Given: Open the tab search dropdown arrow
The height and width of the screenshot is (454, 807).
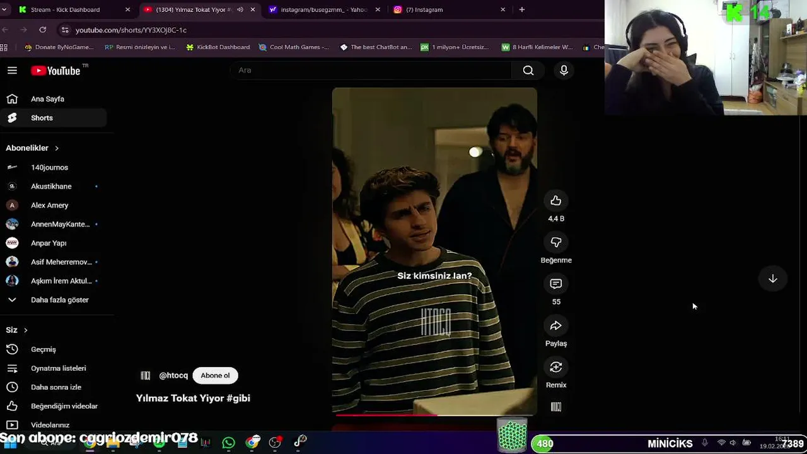Looking at the screenshot, I should [4, 9].
